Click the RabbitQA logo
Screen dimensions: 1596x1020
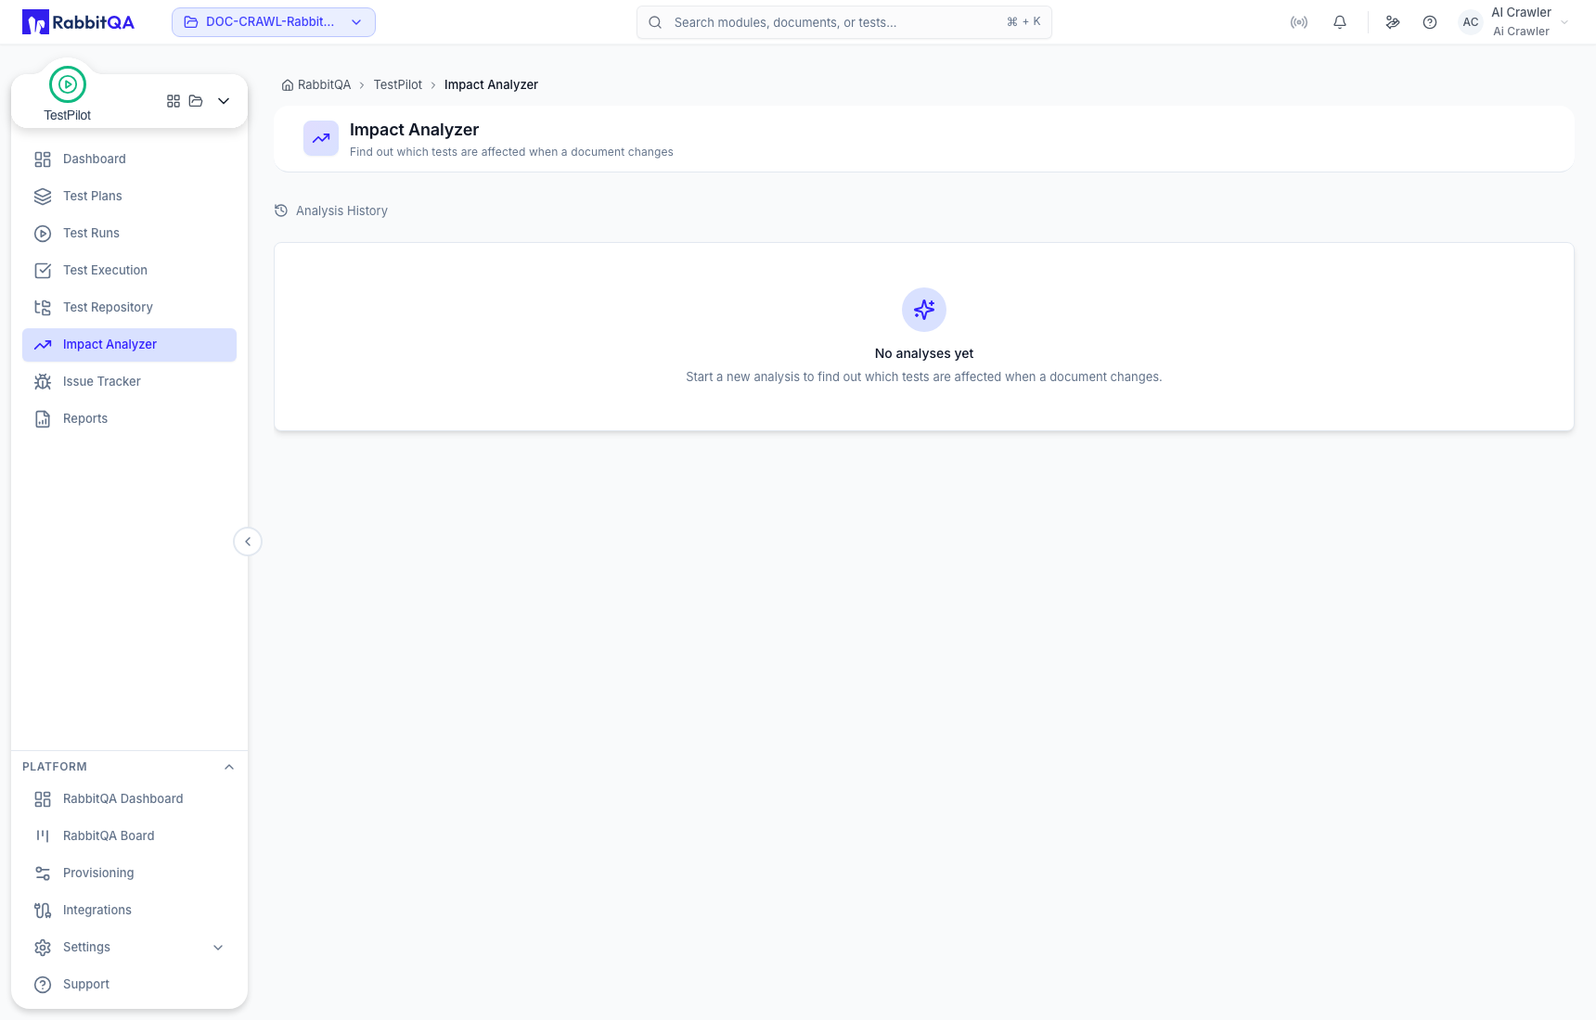pyautogui.click(x=78, y=22)
